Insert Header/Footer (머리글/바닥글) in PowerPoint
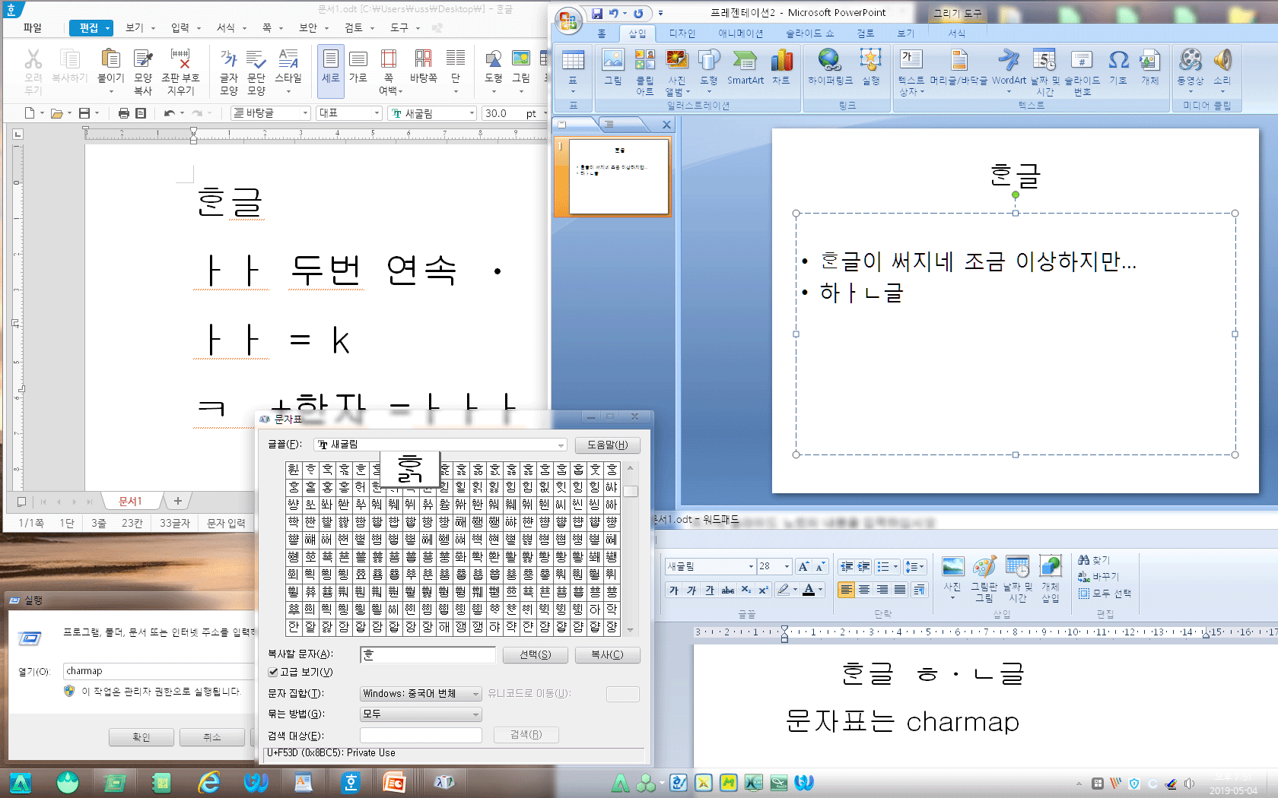 [958, 67]
